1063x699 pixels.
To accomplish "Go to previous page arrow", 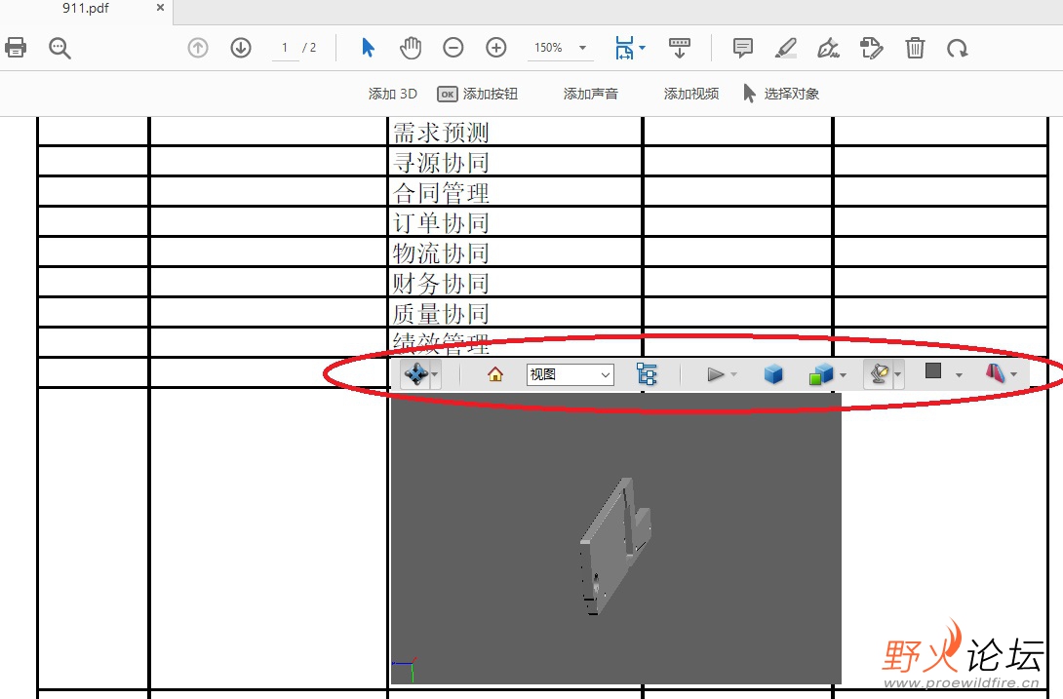I will (197, 48).
